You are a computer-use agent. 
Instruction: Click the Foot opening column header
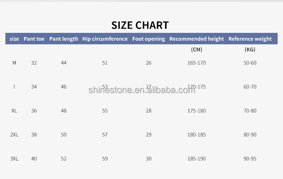[x=149, y=39]
